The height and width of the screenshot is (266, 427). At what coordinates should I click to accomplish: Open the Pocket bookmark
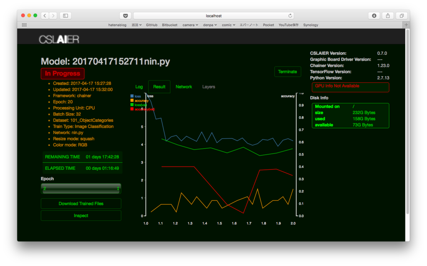pos(269,25)
